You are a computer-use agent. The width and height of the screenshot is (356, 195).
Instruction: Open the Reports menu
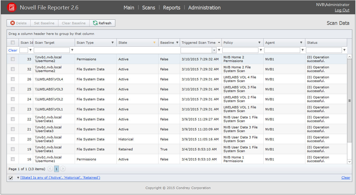click(x=171, y=8)
